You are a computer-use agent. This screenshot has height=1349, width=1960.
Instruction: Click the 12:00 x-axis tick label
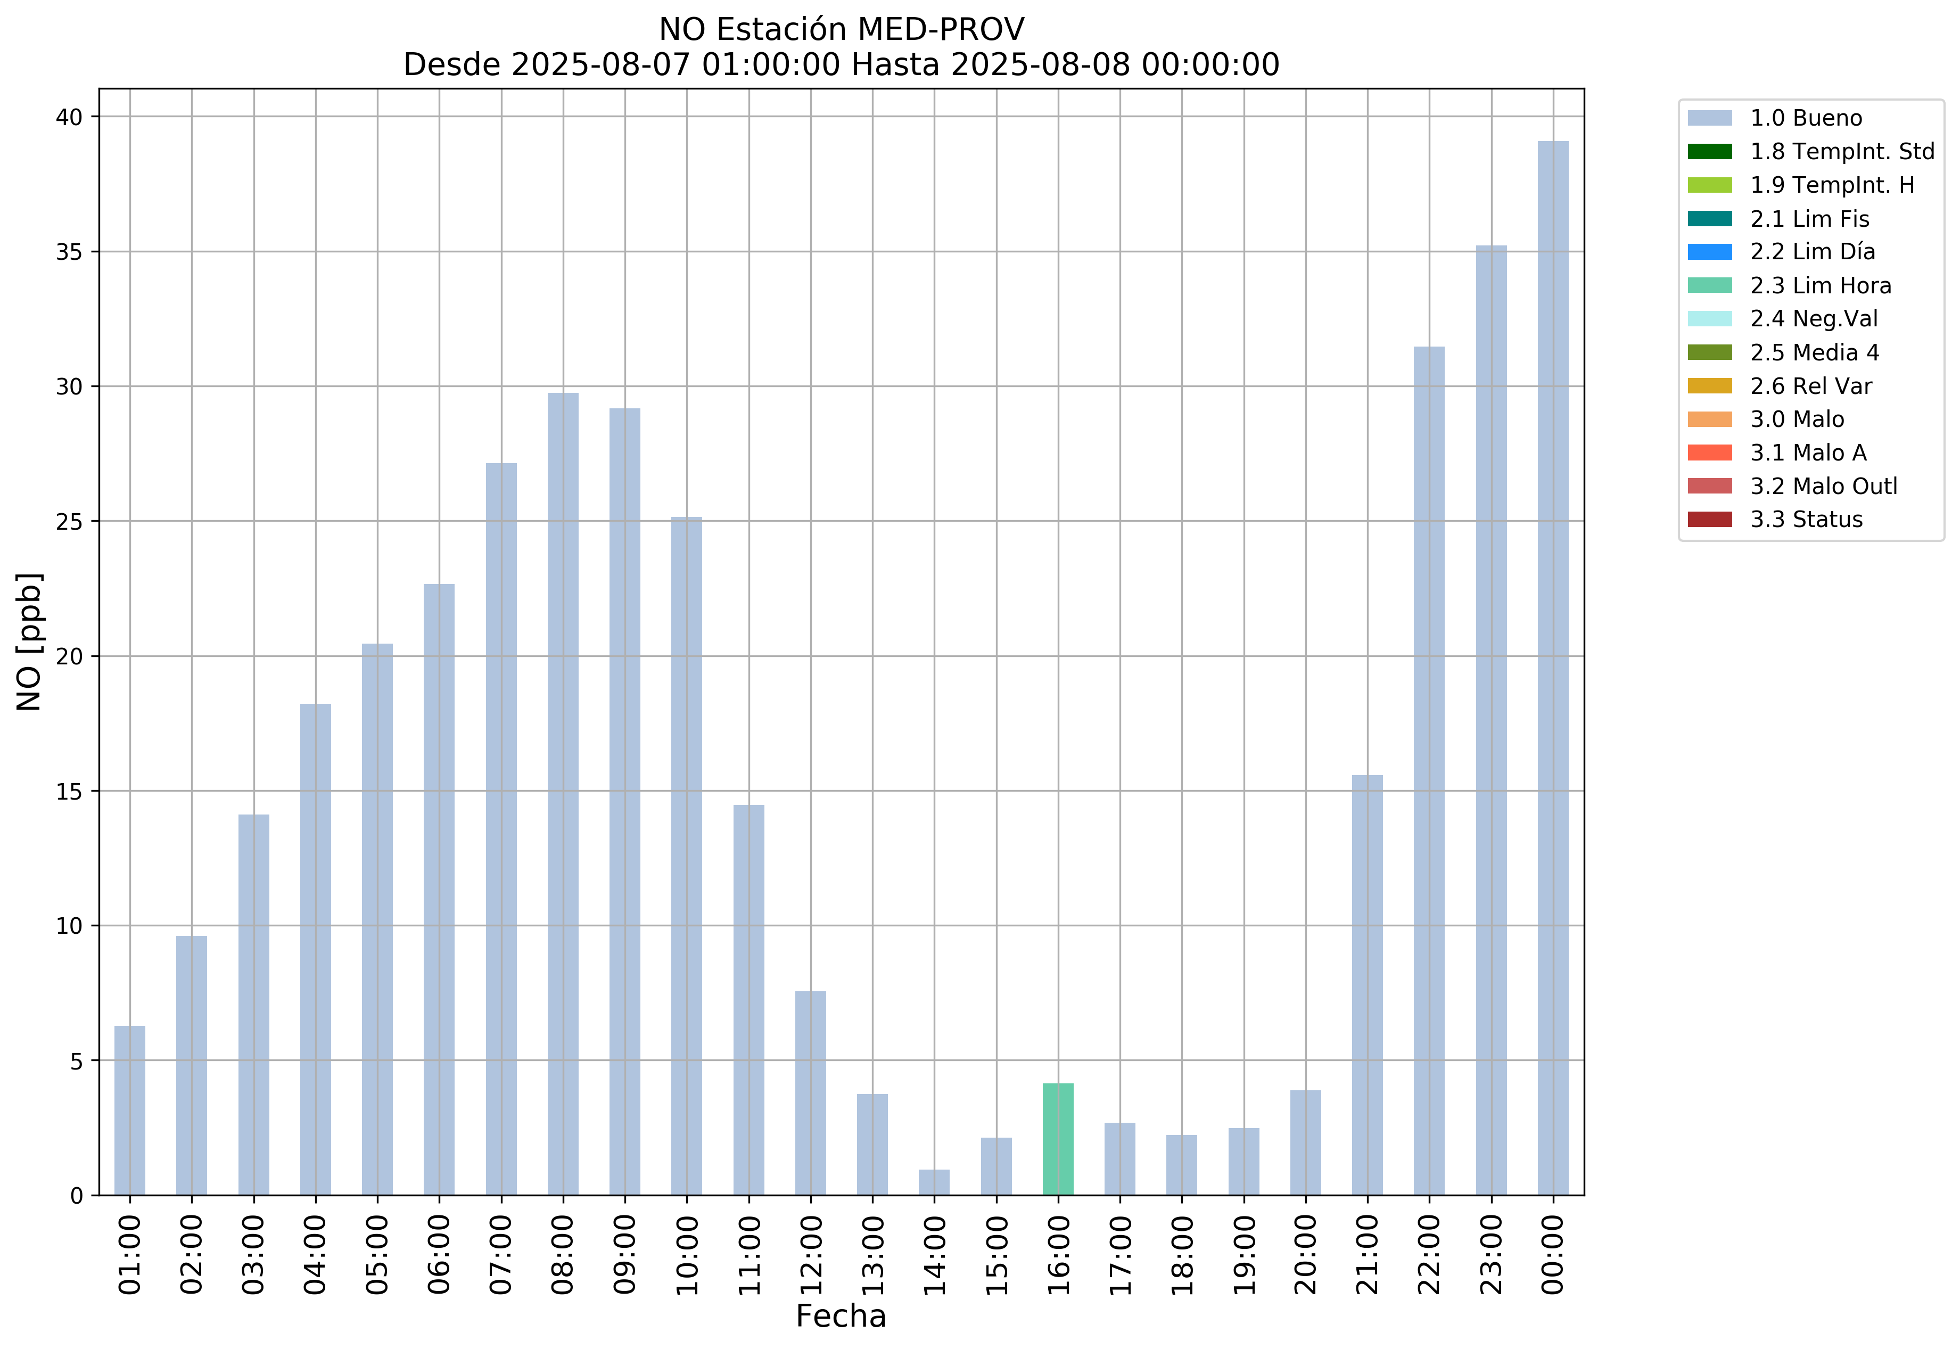tap(810, 1255)
